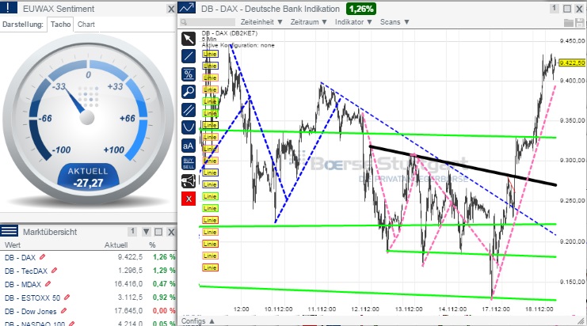Viewport: 587px width, 326px height.
Task: Open the Zeiteinheit dropdown
Action: click(261, 22)
